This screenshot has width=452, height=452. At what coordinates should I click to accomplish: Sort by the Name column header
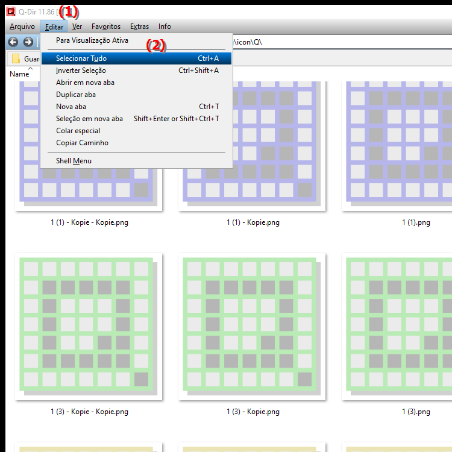pyautogui.click(x=19, y=74)
